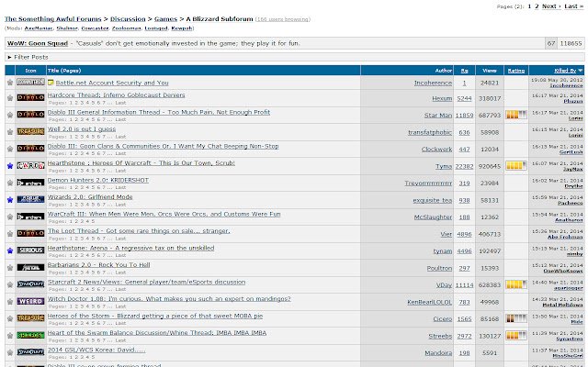
Task: Open author profile KenBearlLOLOL
Action: pos(430,302)
